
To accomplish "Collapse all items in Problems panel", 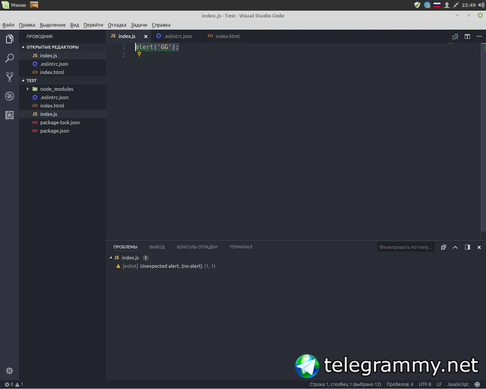I will (x=443, y=247).
